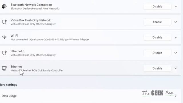Screen dimensions: 183x103
Task: Click the Data usage arrow chevron
Action: tap(176, 96)
